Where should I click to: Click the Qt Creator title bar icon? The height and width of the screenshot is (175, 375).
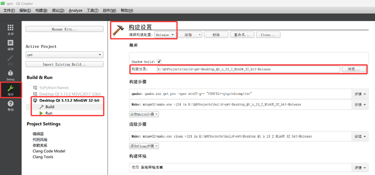coord(3,3)
